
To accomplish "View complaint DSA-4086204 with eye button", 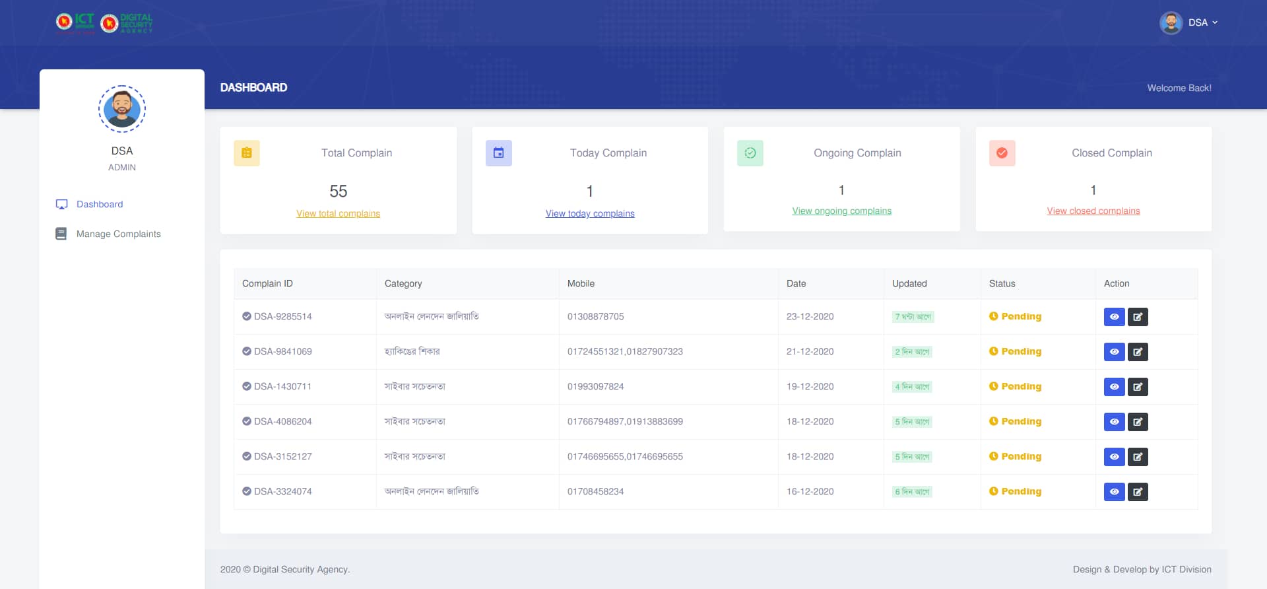I will 1115,422.
